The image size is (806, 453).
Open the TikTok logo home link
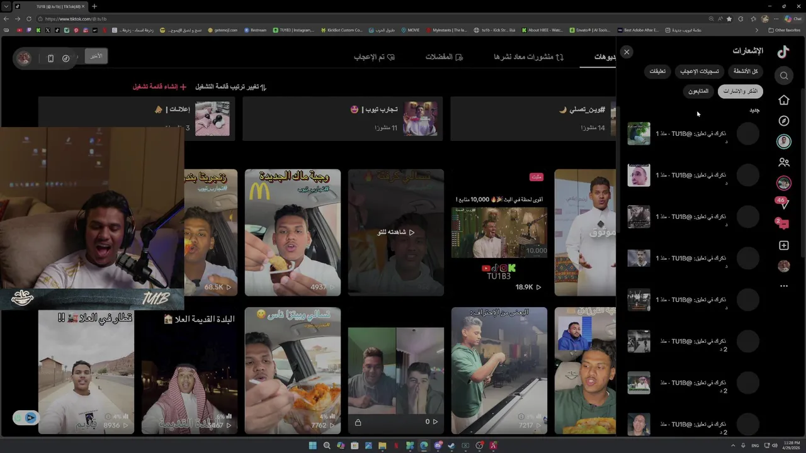tap(783, 52)
